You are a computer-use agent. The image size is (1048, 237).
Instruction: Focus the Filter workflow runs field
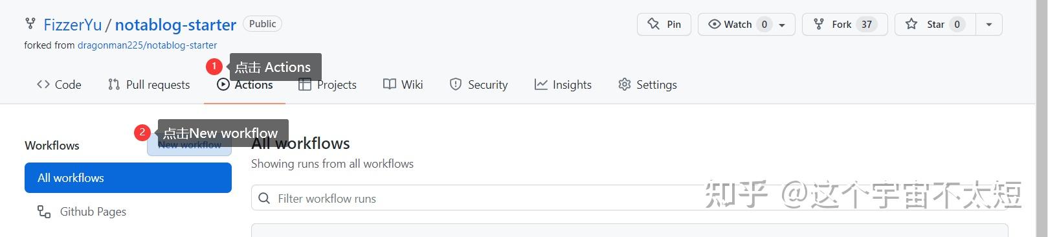pyautogui.click(x=629, y=198)
